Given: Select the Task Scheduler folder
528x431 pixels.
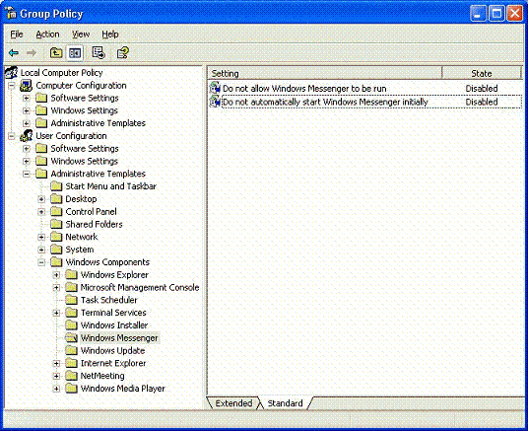Looking at the screenshot, I should pos(108,300).
